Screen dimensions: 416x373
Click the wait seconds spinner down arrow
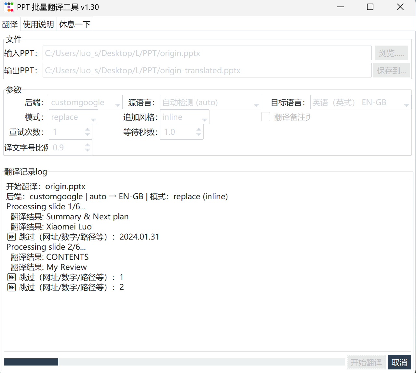point(199,134)
